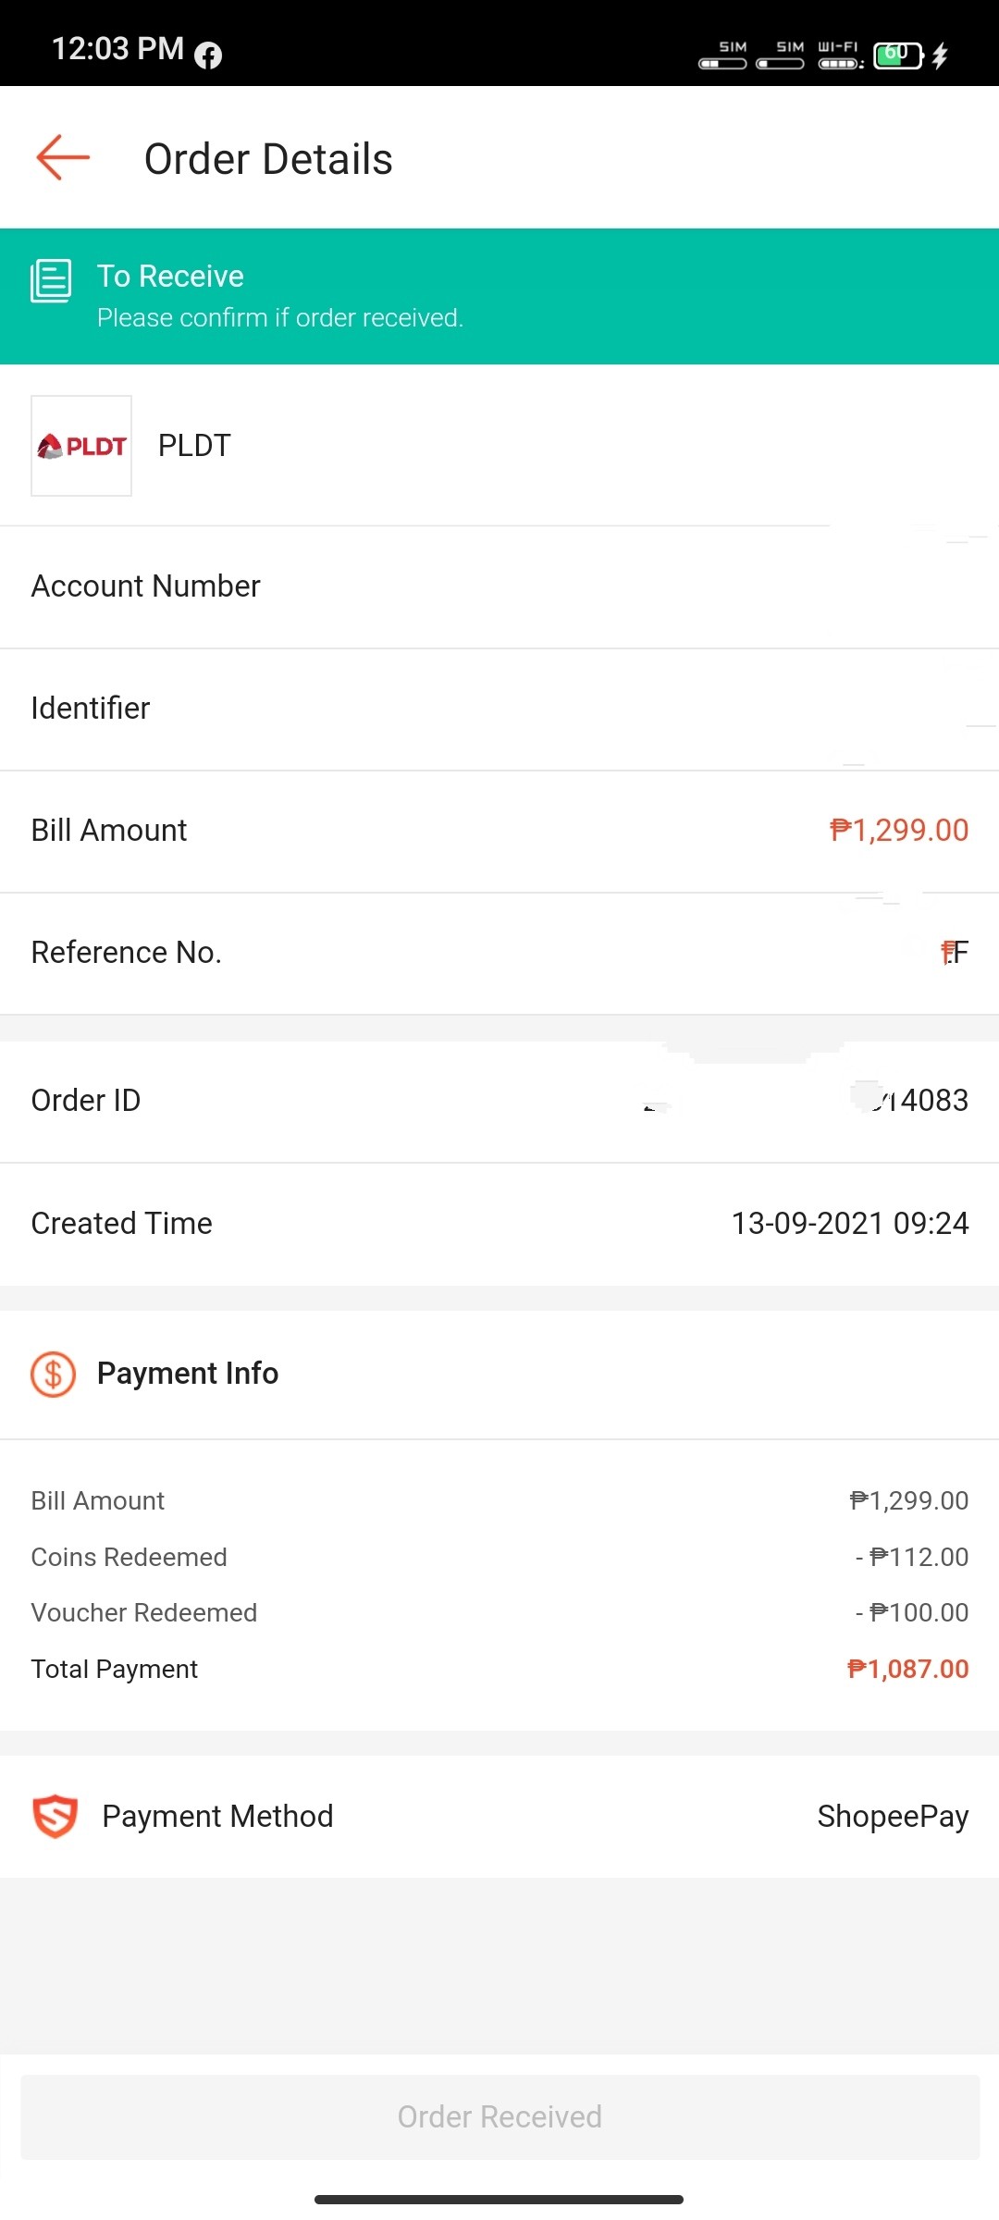Open the PLDT logo thumbnail
This screenshot has height=2220, width=999.
[81, 446]
